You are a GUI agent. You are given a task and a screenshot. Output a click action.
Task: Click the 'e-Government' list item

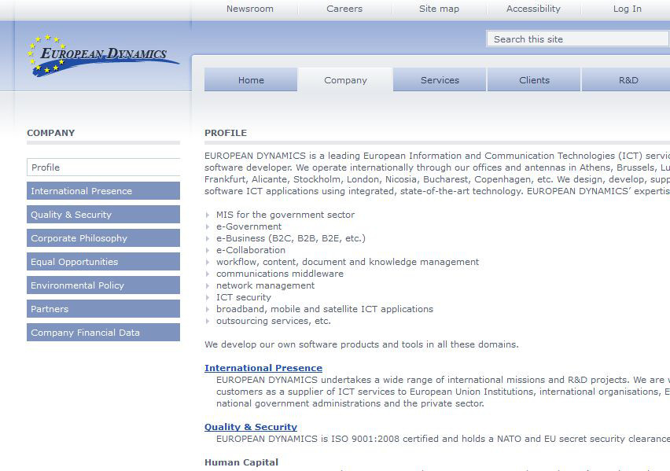pyautogui.click(x=248, y=226)
